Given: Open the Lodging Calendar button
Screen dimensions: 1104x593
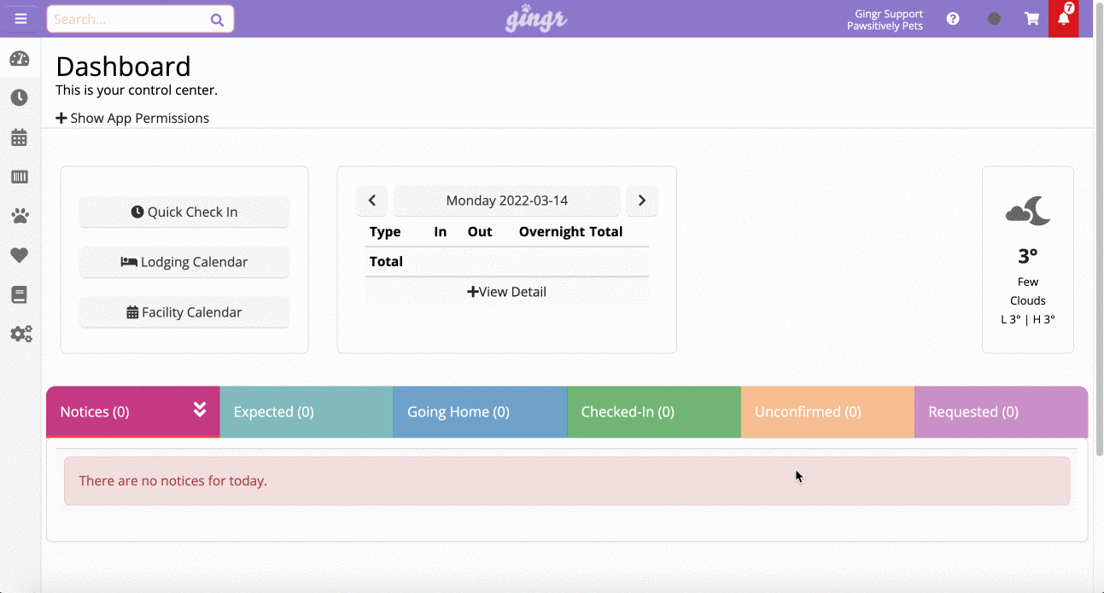Looking at the screenshot, I should click(184, 262).
